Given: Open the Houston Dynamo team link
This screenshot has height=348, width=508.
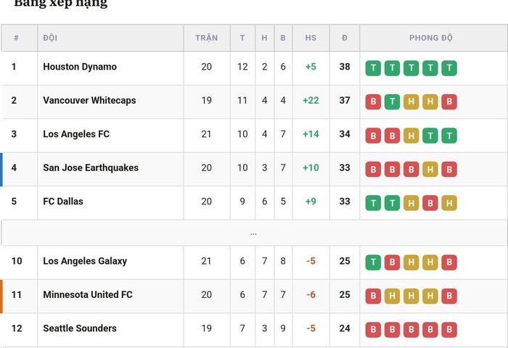Looking at the screenshot, I should tap(80, 67).
